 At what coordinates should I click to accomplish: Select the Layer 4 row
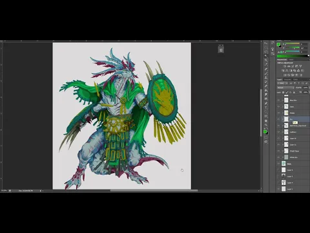293,183
